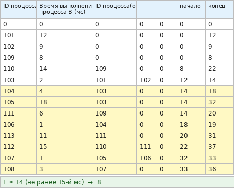Click second dependency 106 in row 107
The image size is (234, 191).
[x=147, y=158]
